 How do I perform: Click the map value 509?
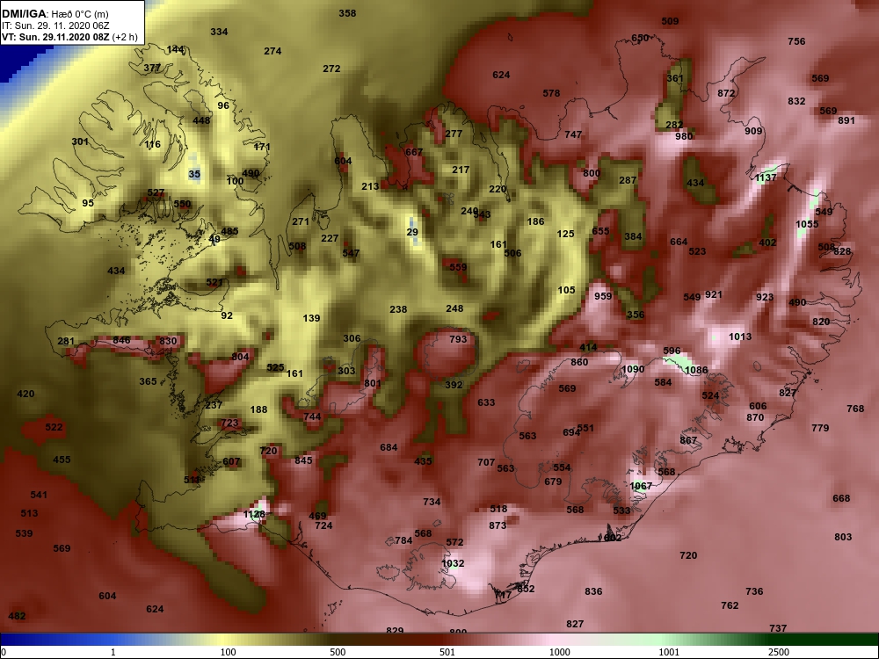click(670, 21)
